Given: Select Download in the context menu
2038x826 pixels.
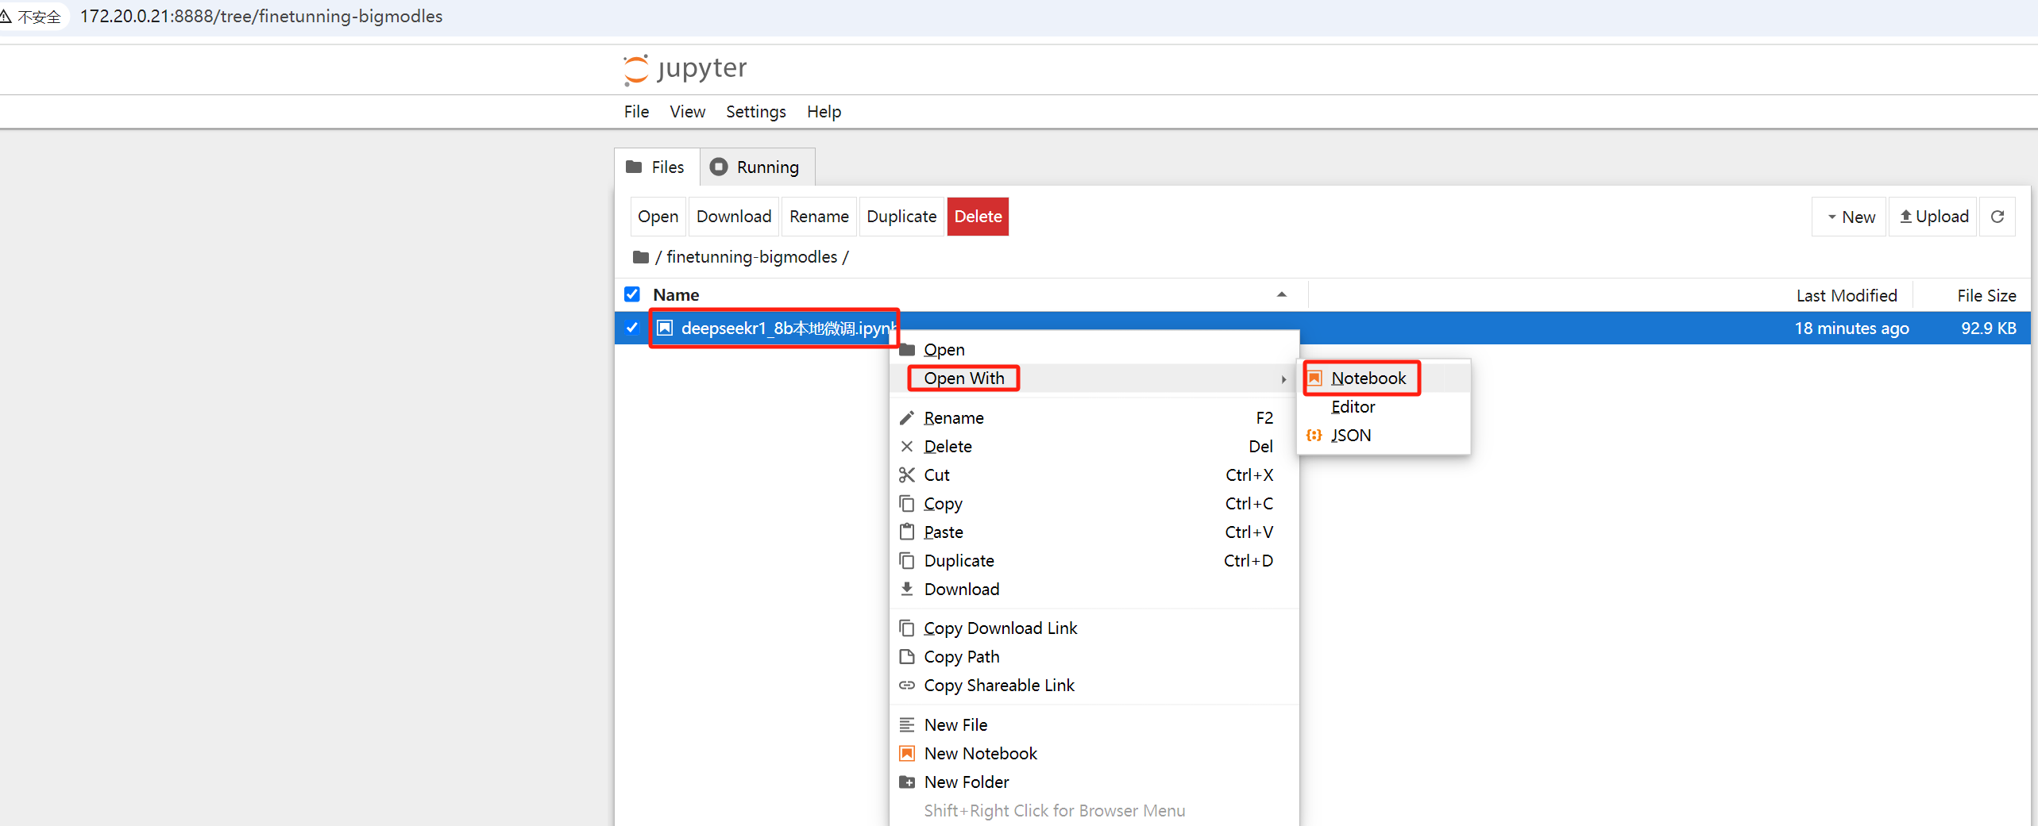Looking at the screenshot, I should pos(1094,590).
